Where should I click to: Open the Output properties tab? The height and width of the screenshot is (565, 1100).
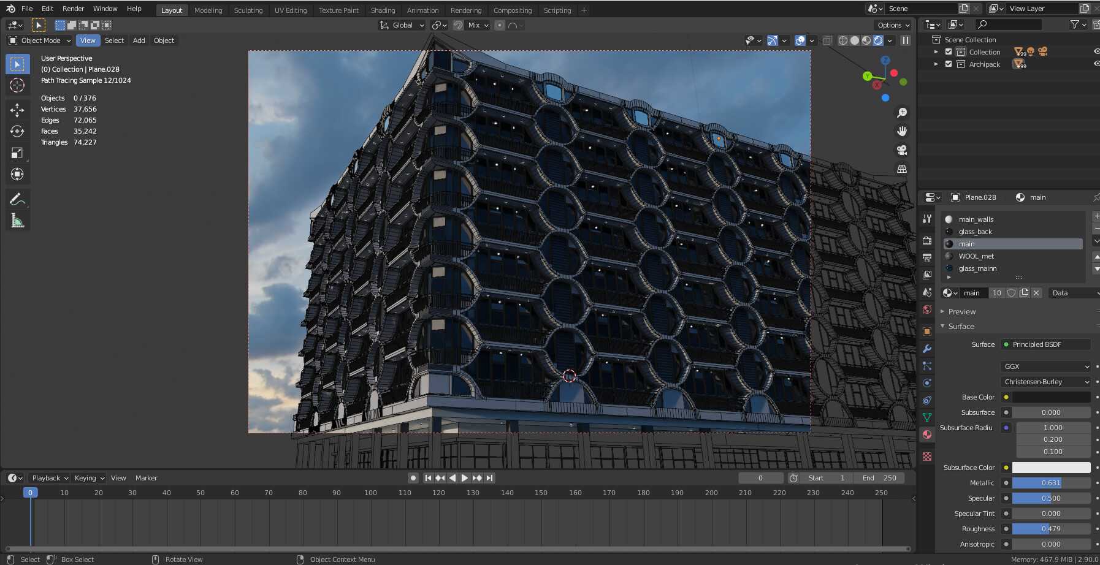[x=927, y=258]
